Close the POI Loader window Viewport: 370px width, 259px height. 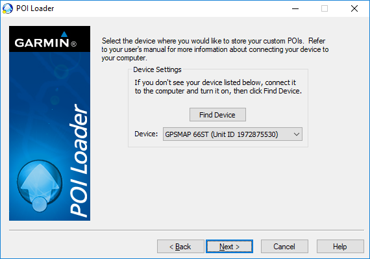coord(354,8)
